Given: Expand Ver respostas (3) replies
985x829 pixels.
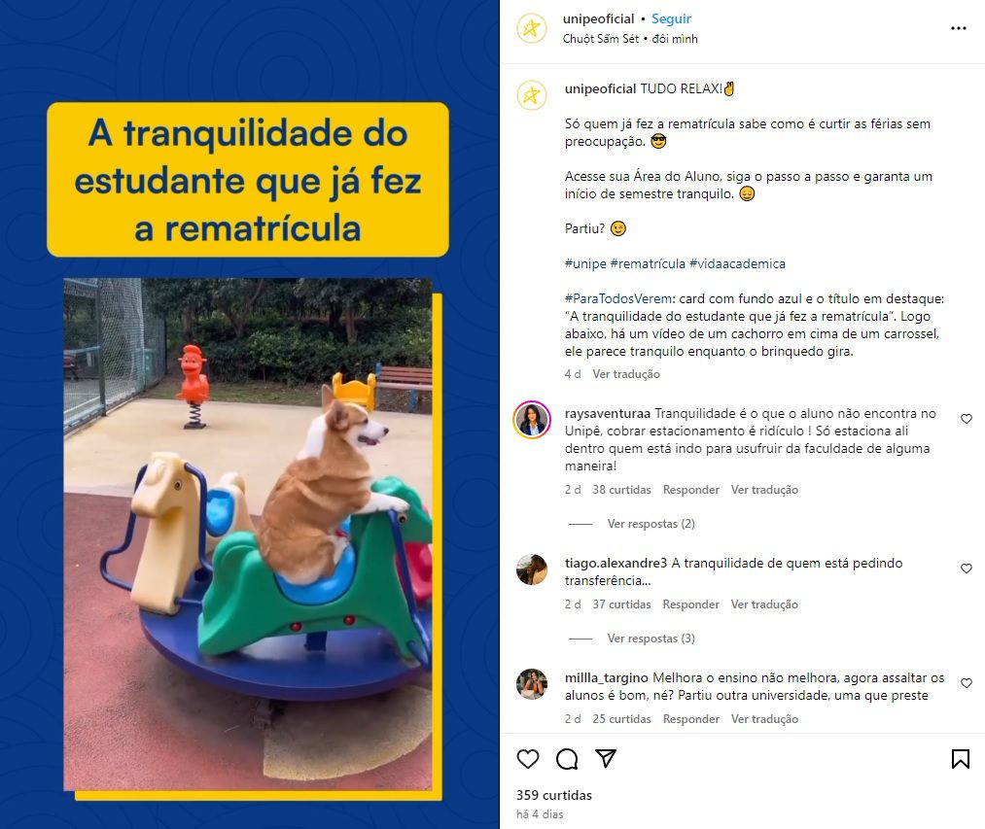Looking at the screenshot, I should click(651, 639).
